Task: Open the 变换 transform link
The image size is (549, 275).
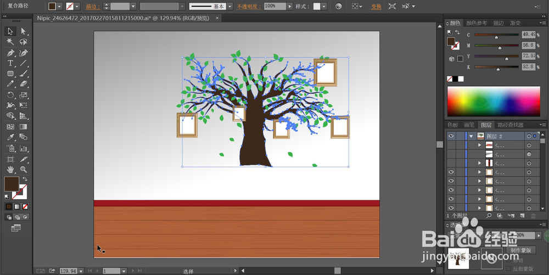Action: tap(376, 6)
